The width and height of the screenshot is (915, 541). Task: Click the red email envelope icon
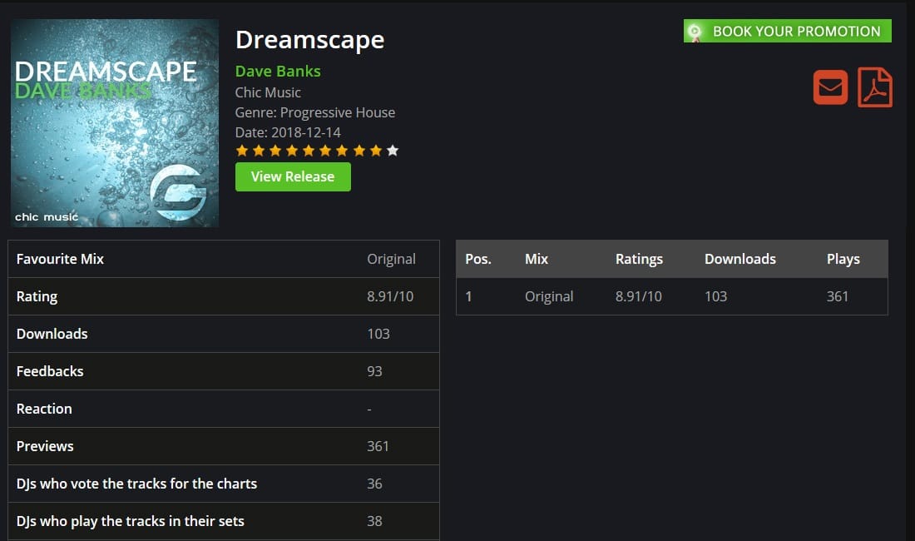click(830, 87)
